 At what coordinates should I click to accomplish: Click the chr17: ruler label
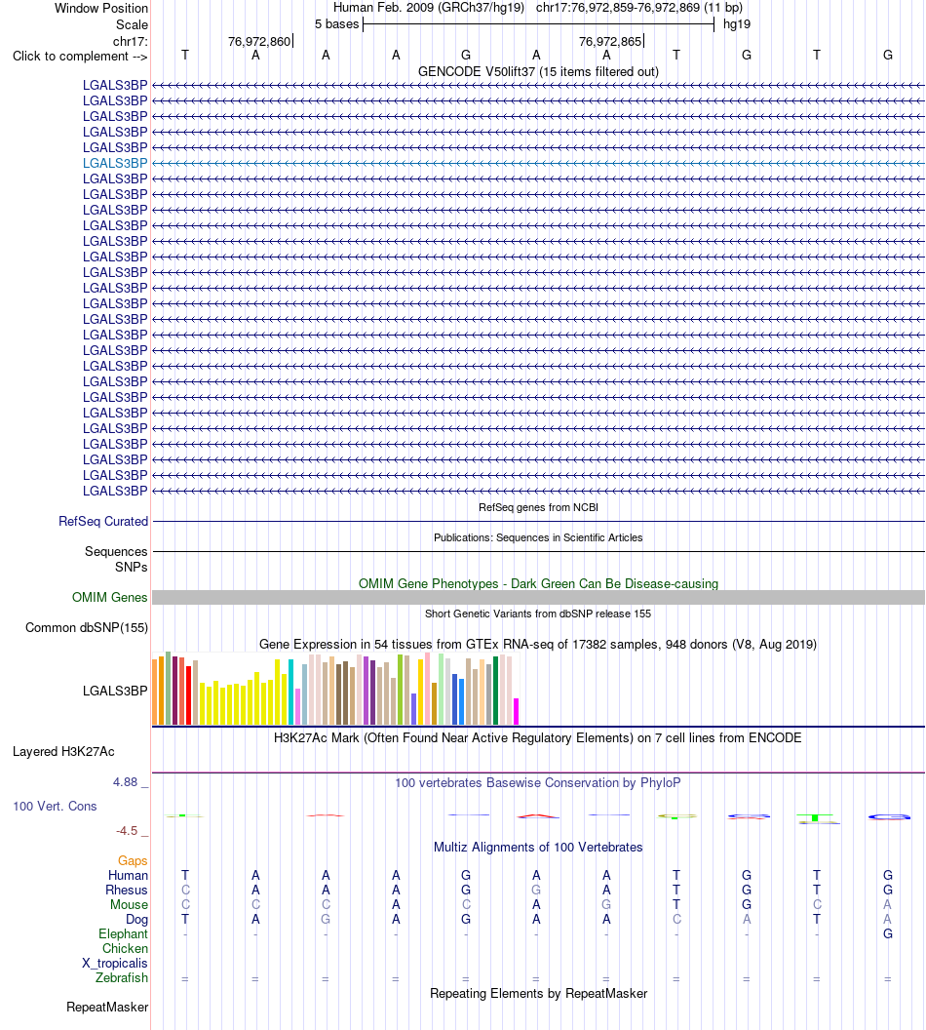coord(131,41)
